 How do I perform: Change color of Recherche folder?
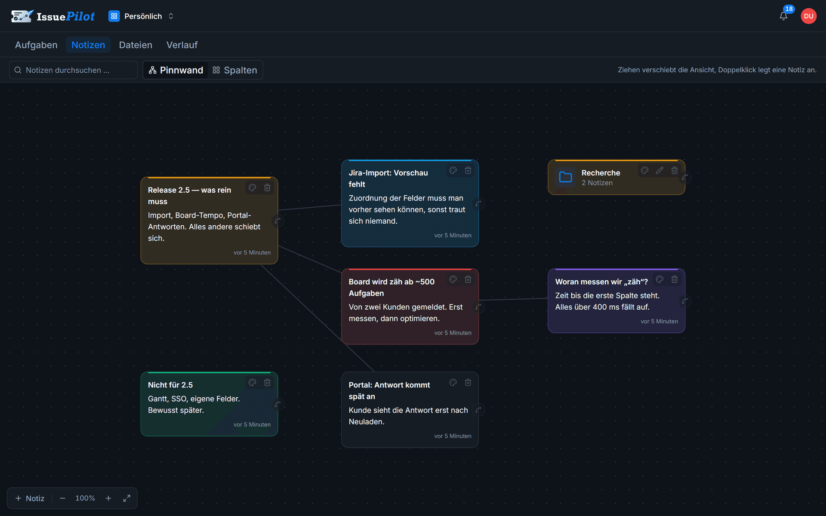pyautogui.click(x=644, y=170)
